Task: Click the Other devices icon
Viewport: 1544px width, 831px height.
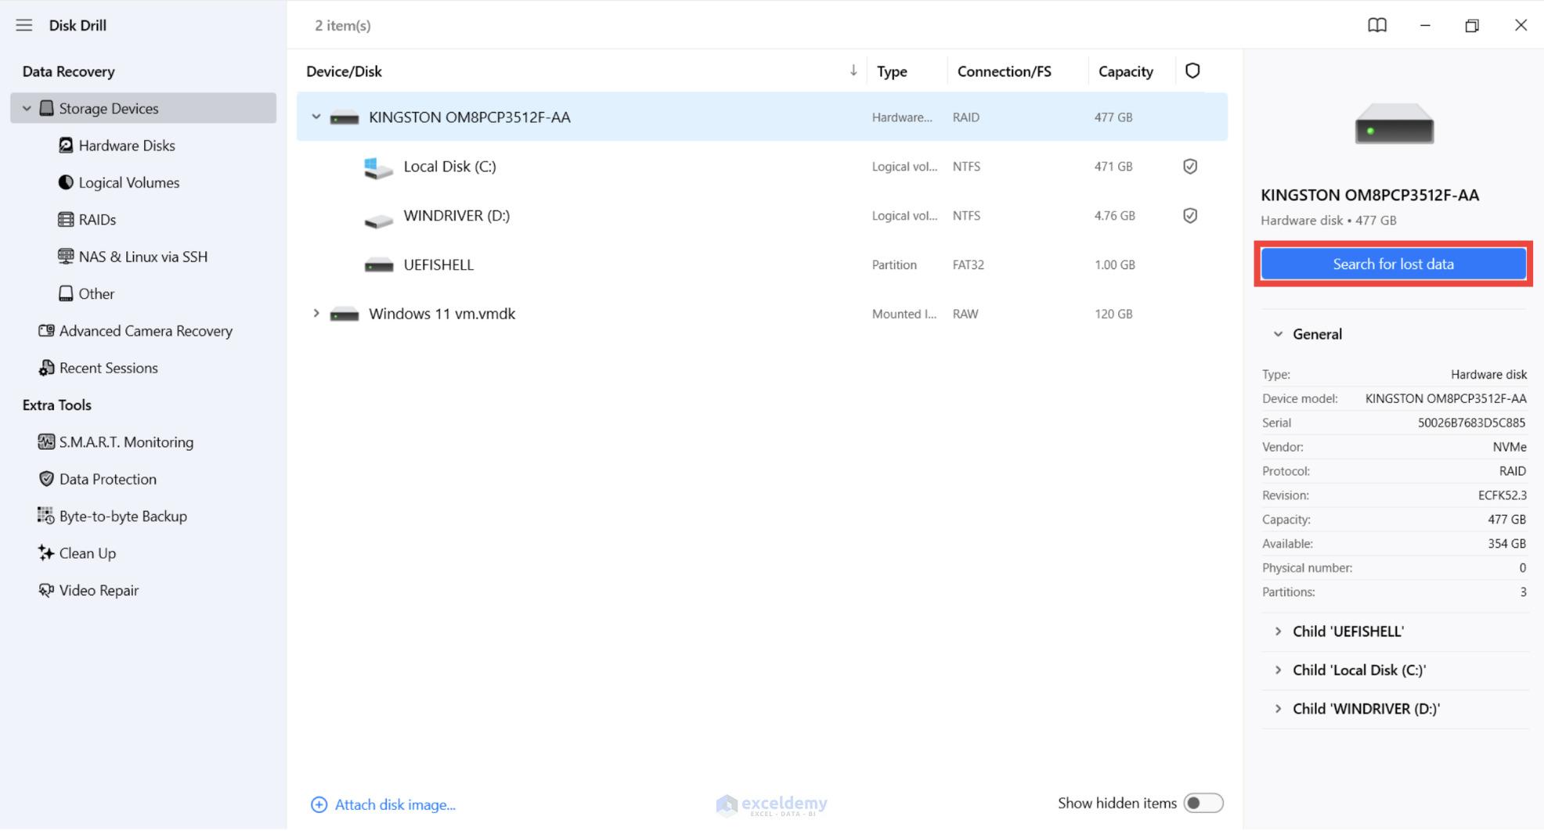Action: 66,293
